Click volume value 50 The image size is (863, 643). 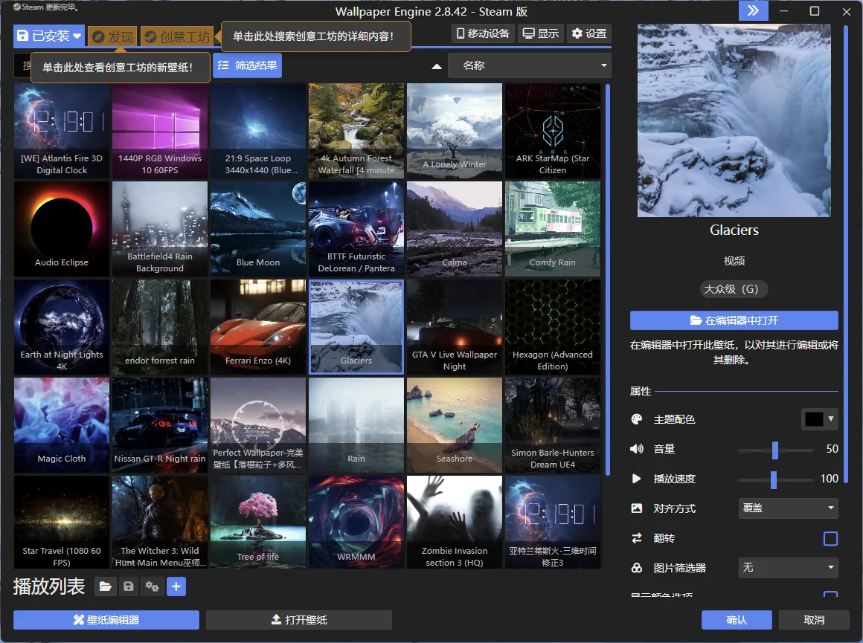tap(832, 449)
